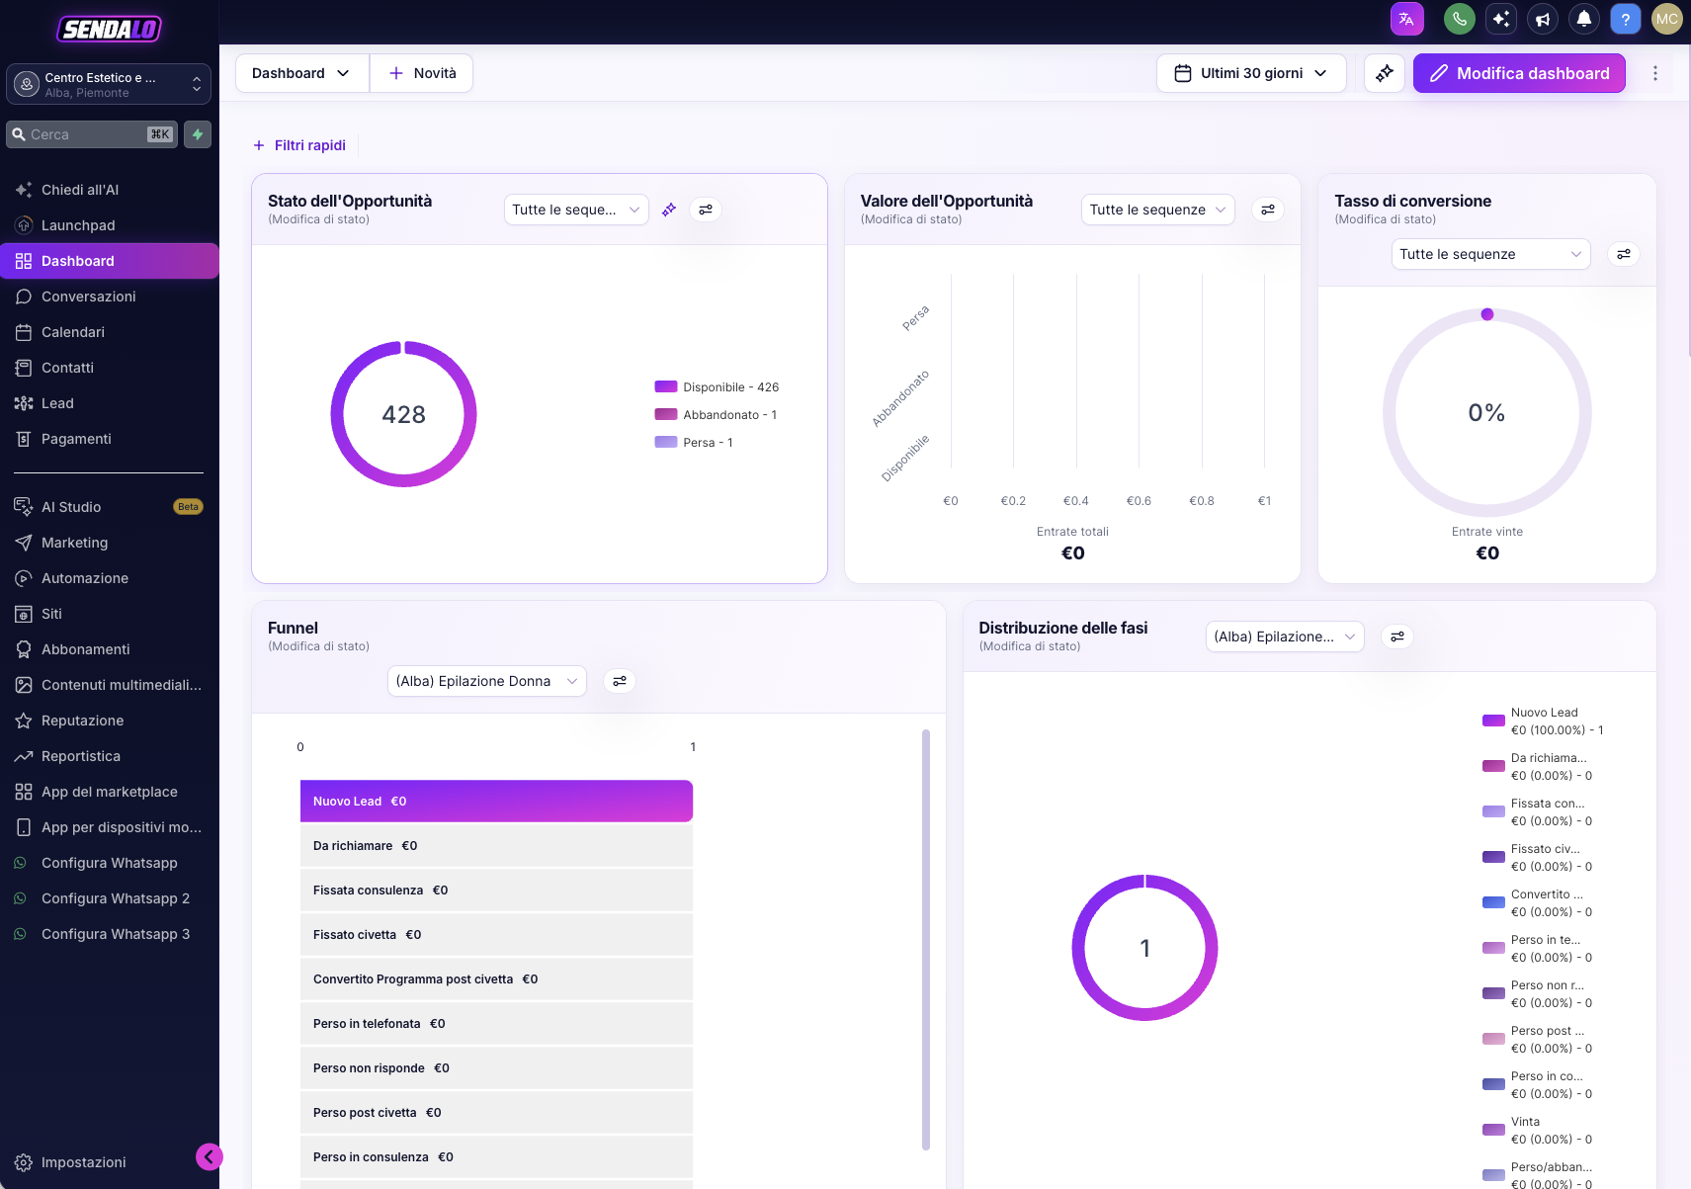Open the help question mark icon
Viewport: 1691px width, 1189px height.
[1626, 19]
